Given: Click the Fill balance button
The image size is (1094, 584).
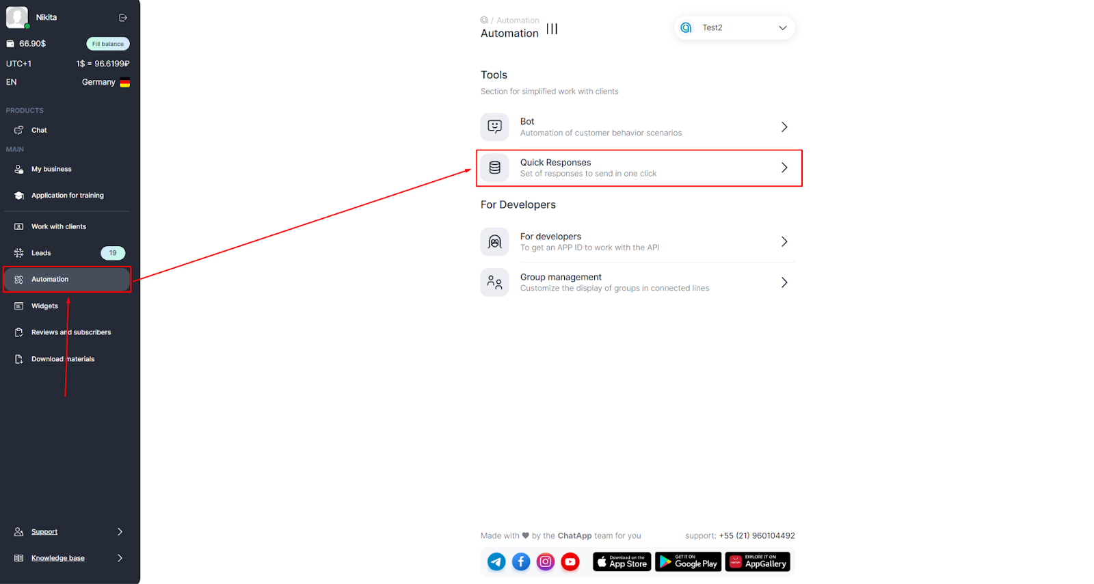Looking at the screenshot, I should [x=108, y=44].
